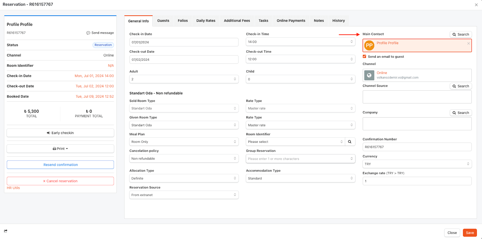Click Search next to Main Contact
482x239 pixels.
[461, 35]
